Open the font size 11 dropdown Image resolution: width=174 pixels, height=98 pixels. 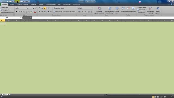32,8
